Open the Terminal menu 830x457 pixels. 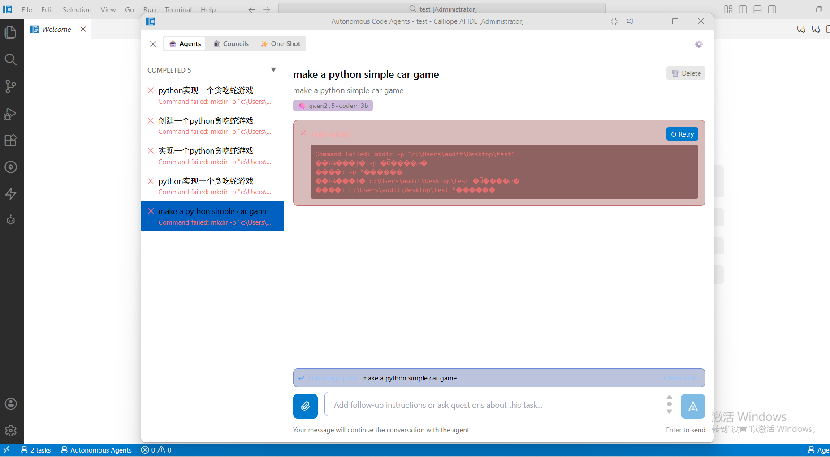[178, 9]
